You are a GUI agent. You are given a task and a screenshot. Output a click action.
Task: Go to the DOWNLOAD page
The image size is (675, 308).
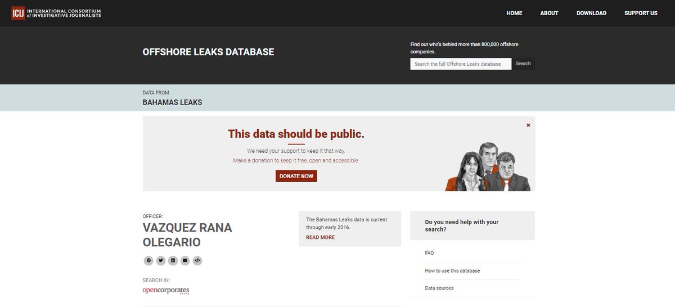coord(591,13)
